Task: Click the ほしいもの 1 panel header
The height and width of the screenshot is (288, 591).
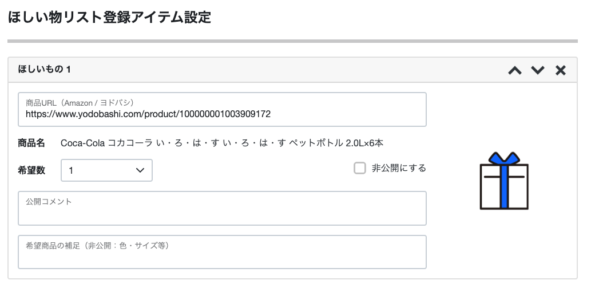Action: 229,70
